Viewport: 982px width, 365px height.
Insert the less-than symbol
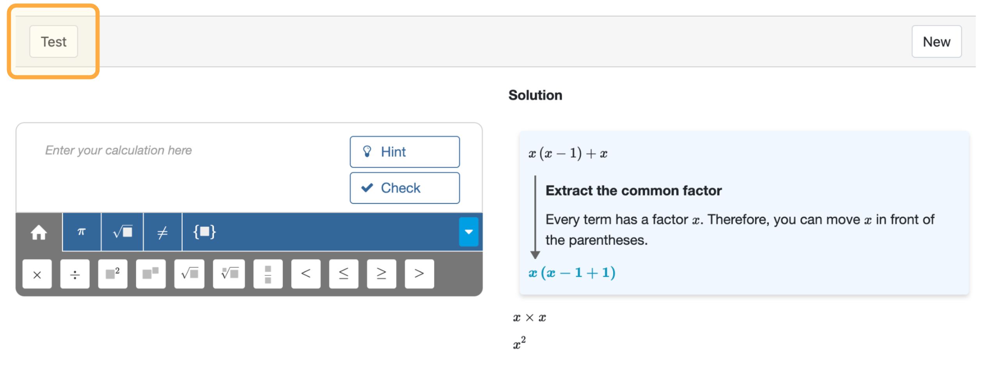305,274
